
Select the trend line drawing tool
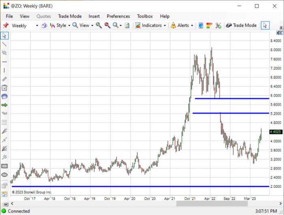[x=4, y=44]
